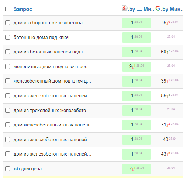Click Google dash cell for монолитные дома под ключ
The image size is (183, 178).
point(170,66)
